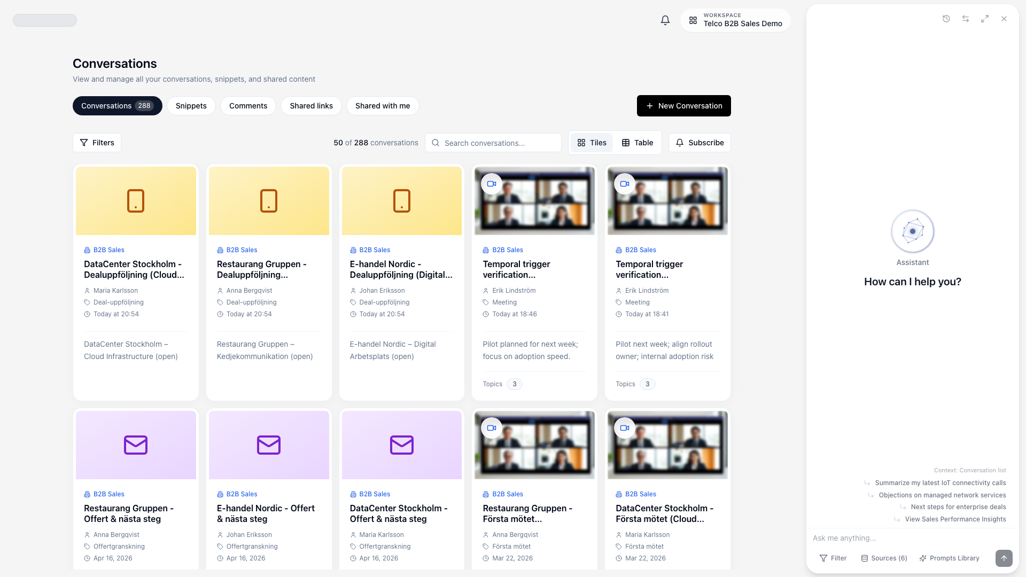1026x577 pixels.
Task: Click video camera icon on 18:41 Temporal trigger card
Action: click(625, 184)
